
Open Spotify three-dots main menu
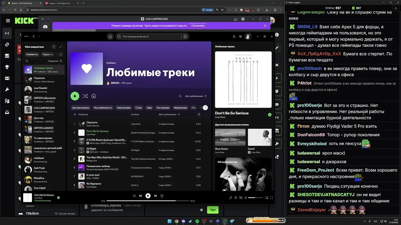[26, 37]
